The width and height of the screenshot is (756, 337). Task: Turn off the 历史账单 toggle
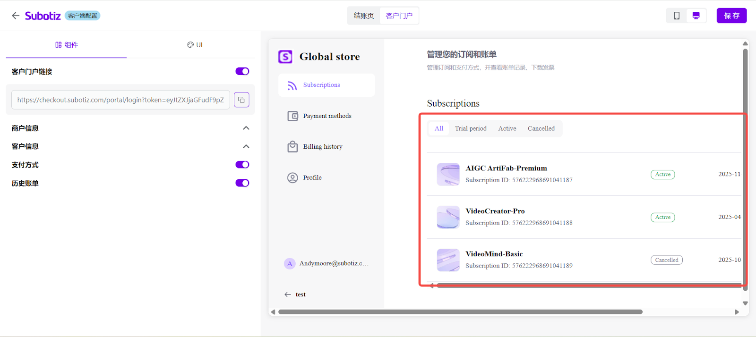coord(242,183)
